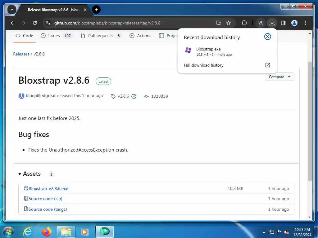Open the tab search dropdown
Screen dimensions: 318x238
11,10
